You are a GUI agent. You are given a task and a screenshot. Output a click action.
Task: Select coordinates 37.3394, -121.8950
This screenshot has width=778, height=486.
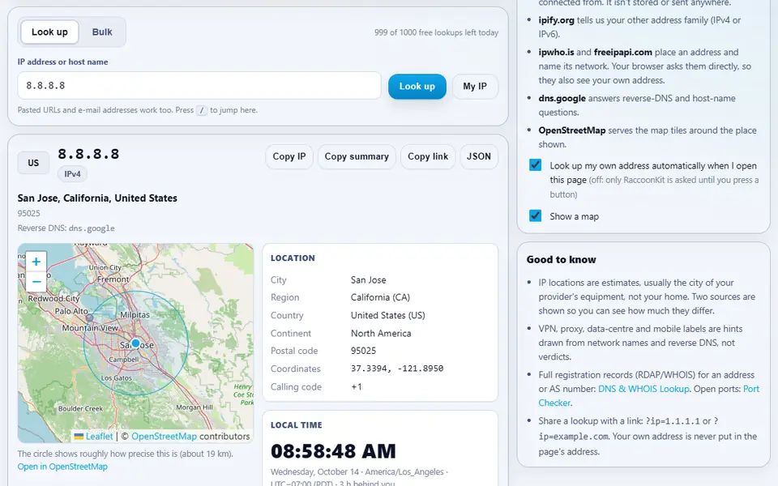(x=397, y=369)
